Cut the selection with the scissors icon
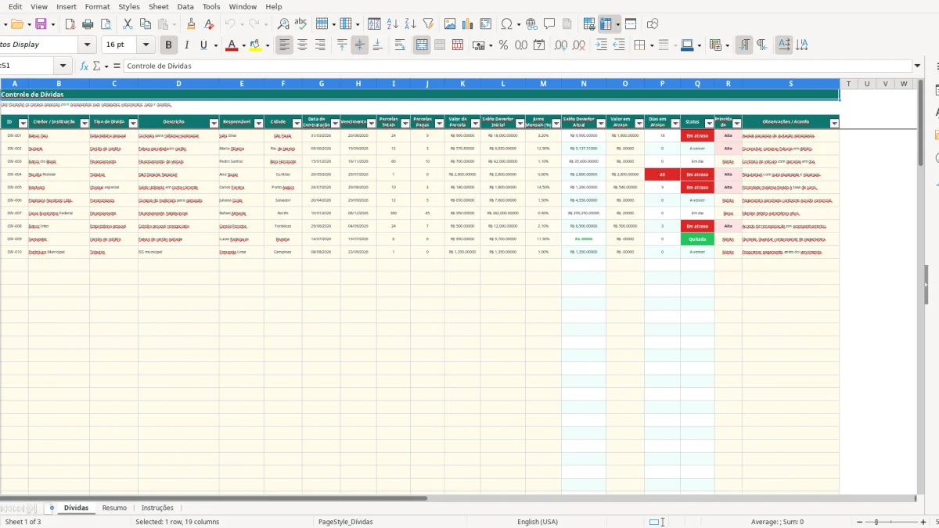The image size is (939, 528). 128,24
